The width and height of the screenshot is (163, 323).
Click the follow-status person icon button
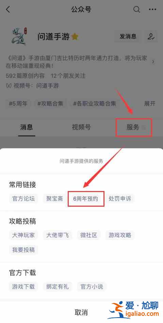[151, 37]
